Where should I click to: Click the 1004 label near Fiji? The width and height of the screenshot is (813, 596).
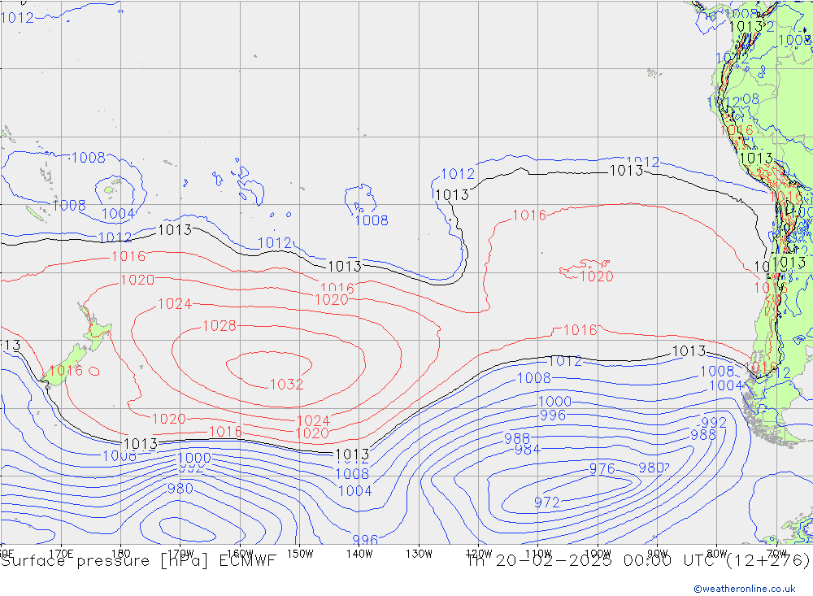click(118, 213)
